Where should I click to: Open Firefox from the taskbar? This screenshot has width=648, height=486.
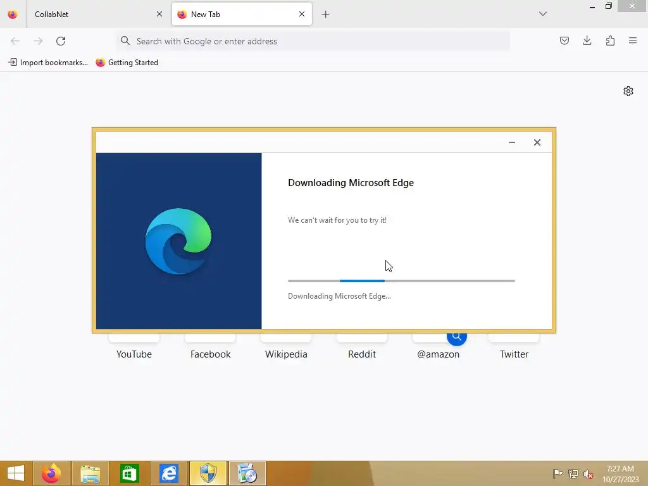point(51,473)
